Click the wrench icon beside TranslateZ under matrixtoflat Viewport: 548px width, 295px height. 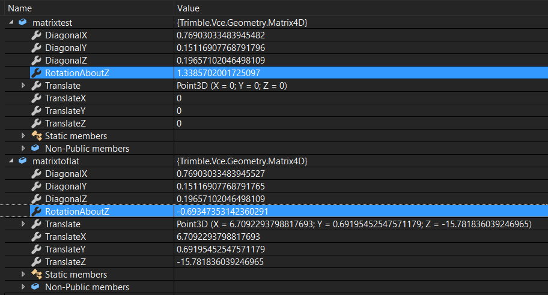(36, 262)
